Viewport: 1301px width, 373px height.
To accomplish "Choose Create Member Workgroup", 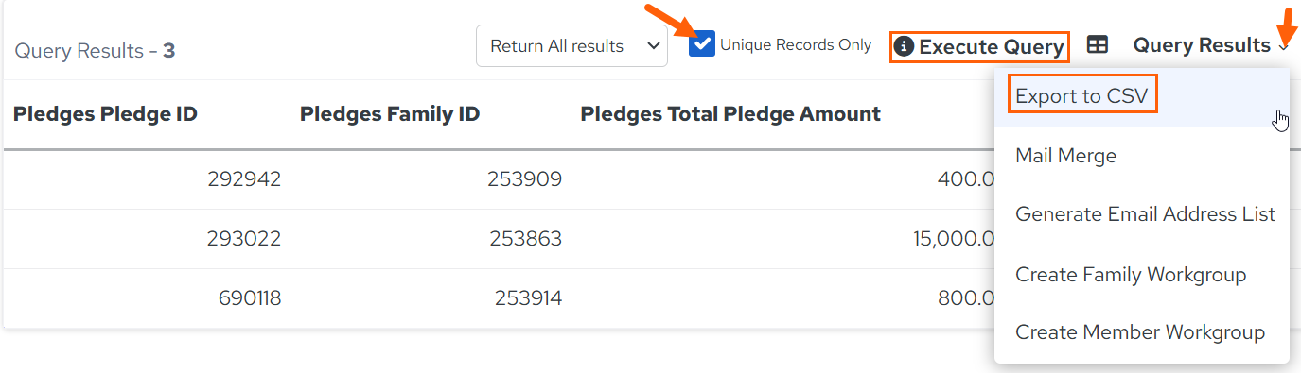I will [1140, 332].
